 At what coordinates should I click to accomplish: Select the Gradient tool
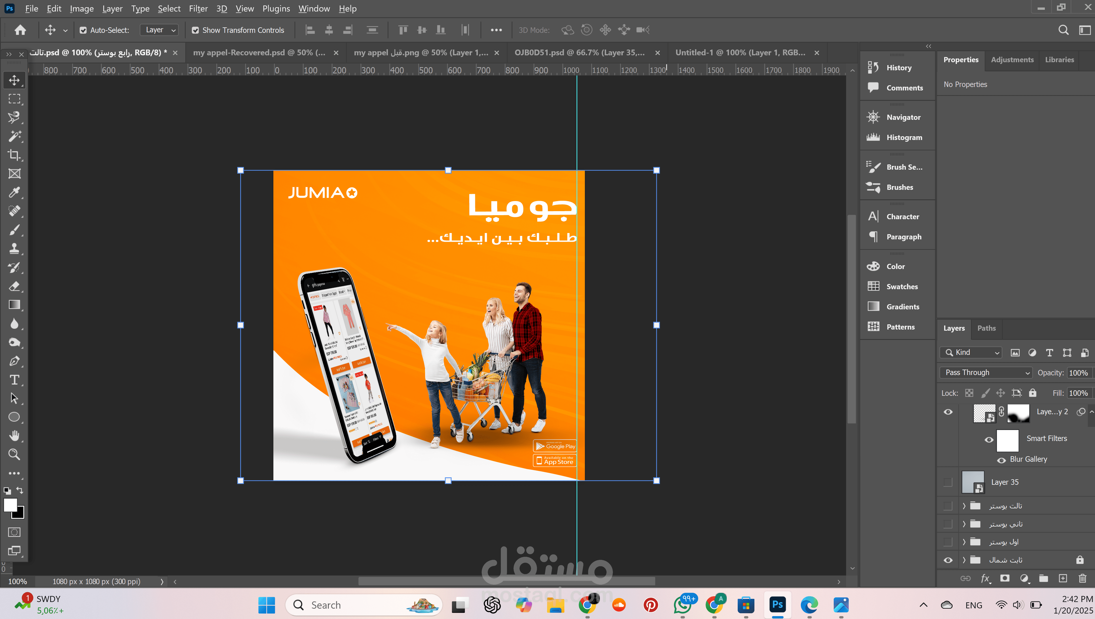14,305
